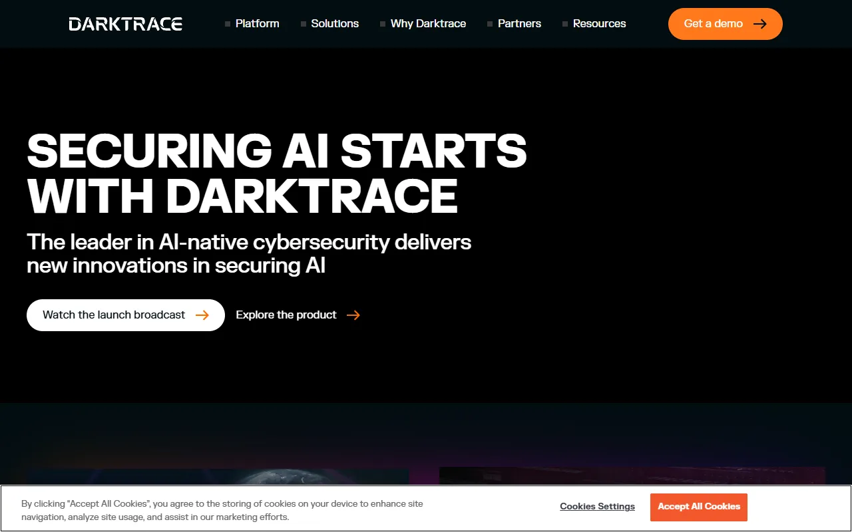Open Resources in the navigation bar

click(x=599, y=24)
